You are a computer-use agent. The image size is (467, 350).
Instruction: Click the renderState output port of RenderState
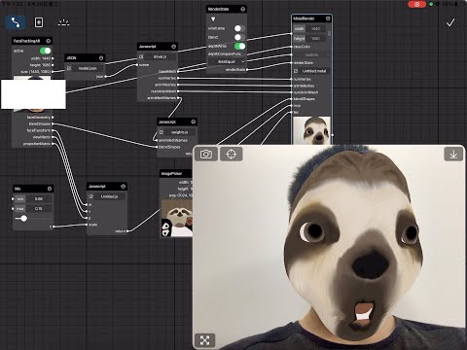[x=247, y=70]
